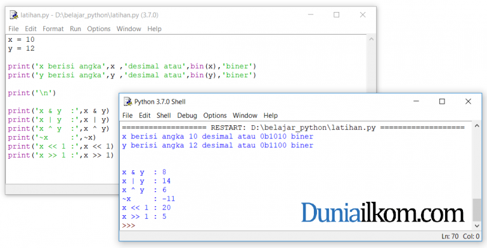Open the Debug menu in Python Shell

[187, 115]
